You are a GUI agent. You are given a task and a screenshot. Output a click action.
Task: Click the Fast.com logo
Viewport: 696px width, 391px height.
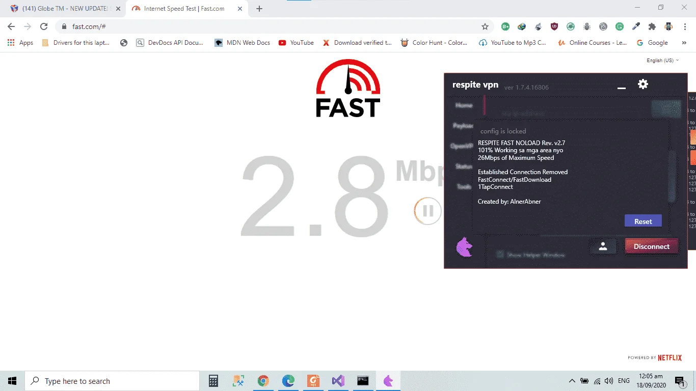(x=348, y=88)
